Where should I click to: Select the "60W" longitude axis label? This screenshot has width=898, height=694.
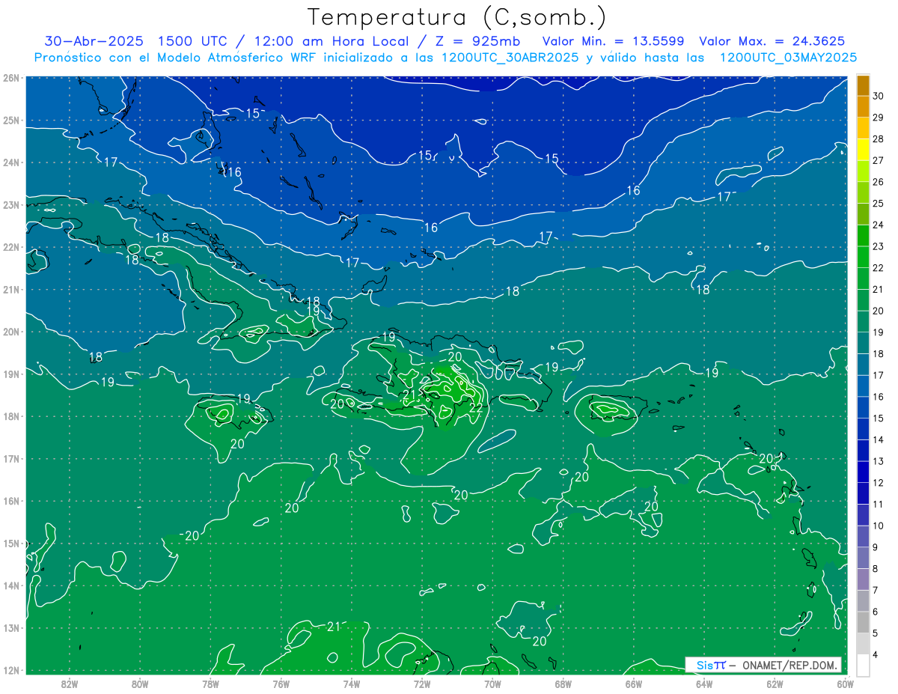846,683
